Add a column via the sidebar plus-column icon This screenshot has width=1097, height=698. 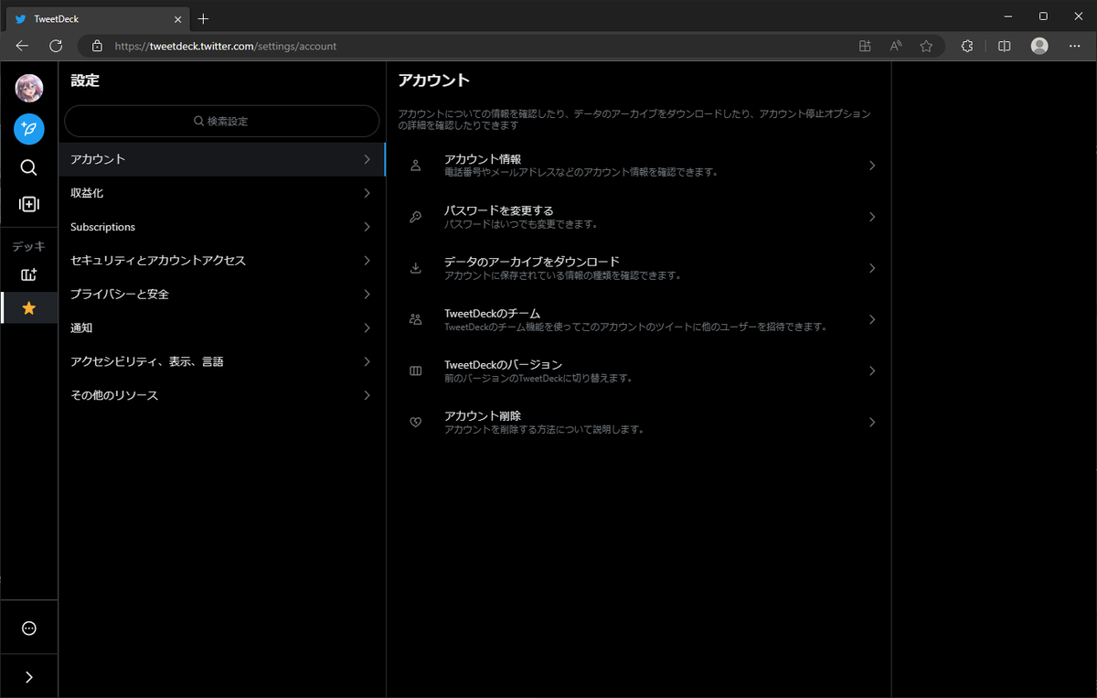(29, 205)
